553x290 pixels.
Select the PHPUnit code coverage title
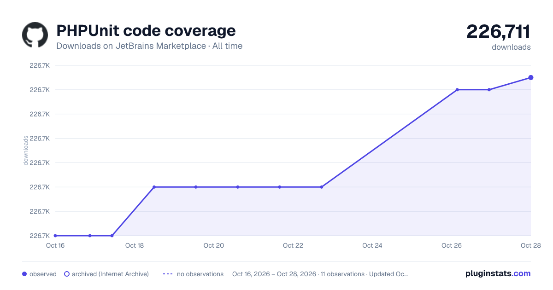click(x=146, y=30)
